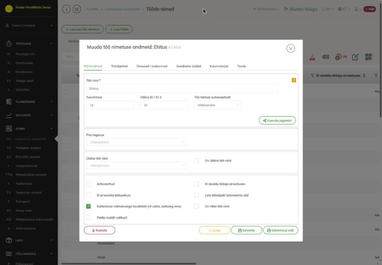Tick the Peida mobiili valikust checkbox

(88, 218)
